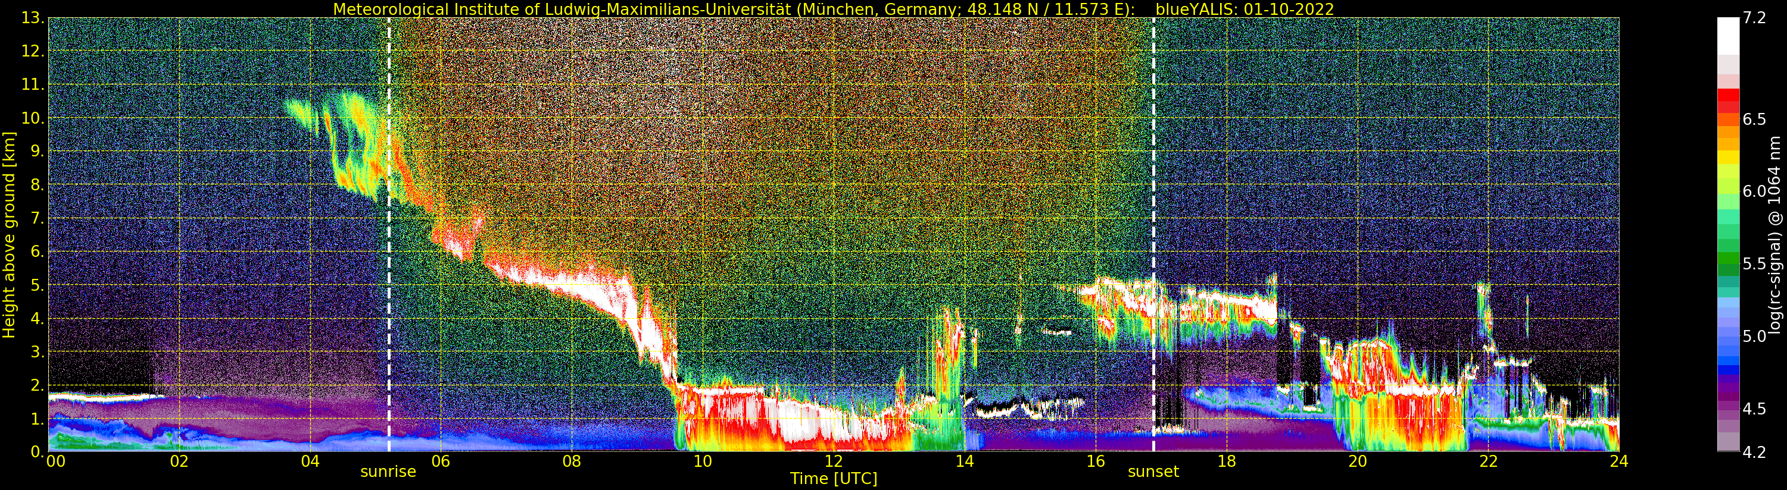Image resolution: width=1787 pixels, height=490 pixels.
Task: Click the x-axis tick label 18
Action: pyautogui.click(x=1227, y=461)
